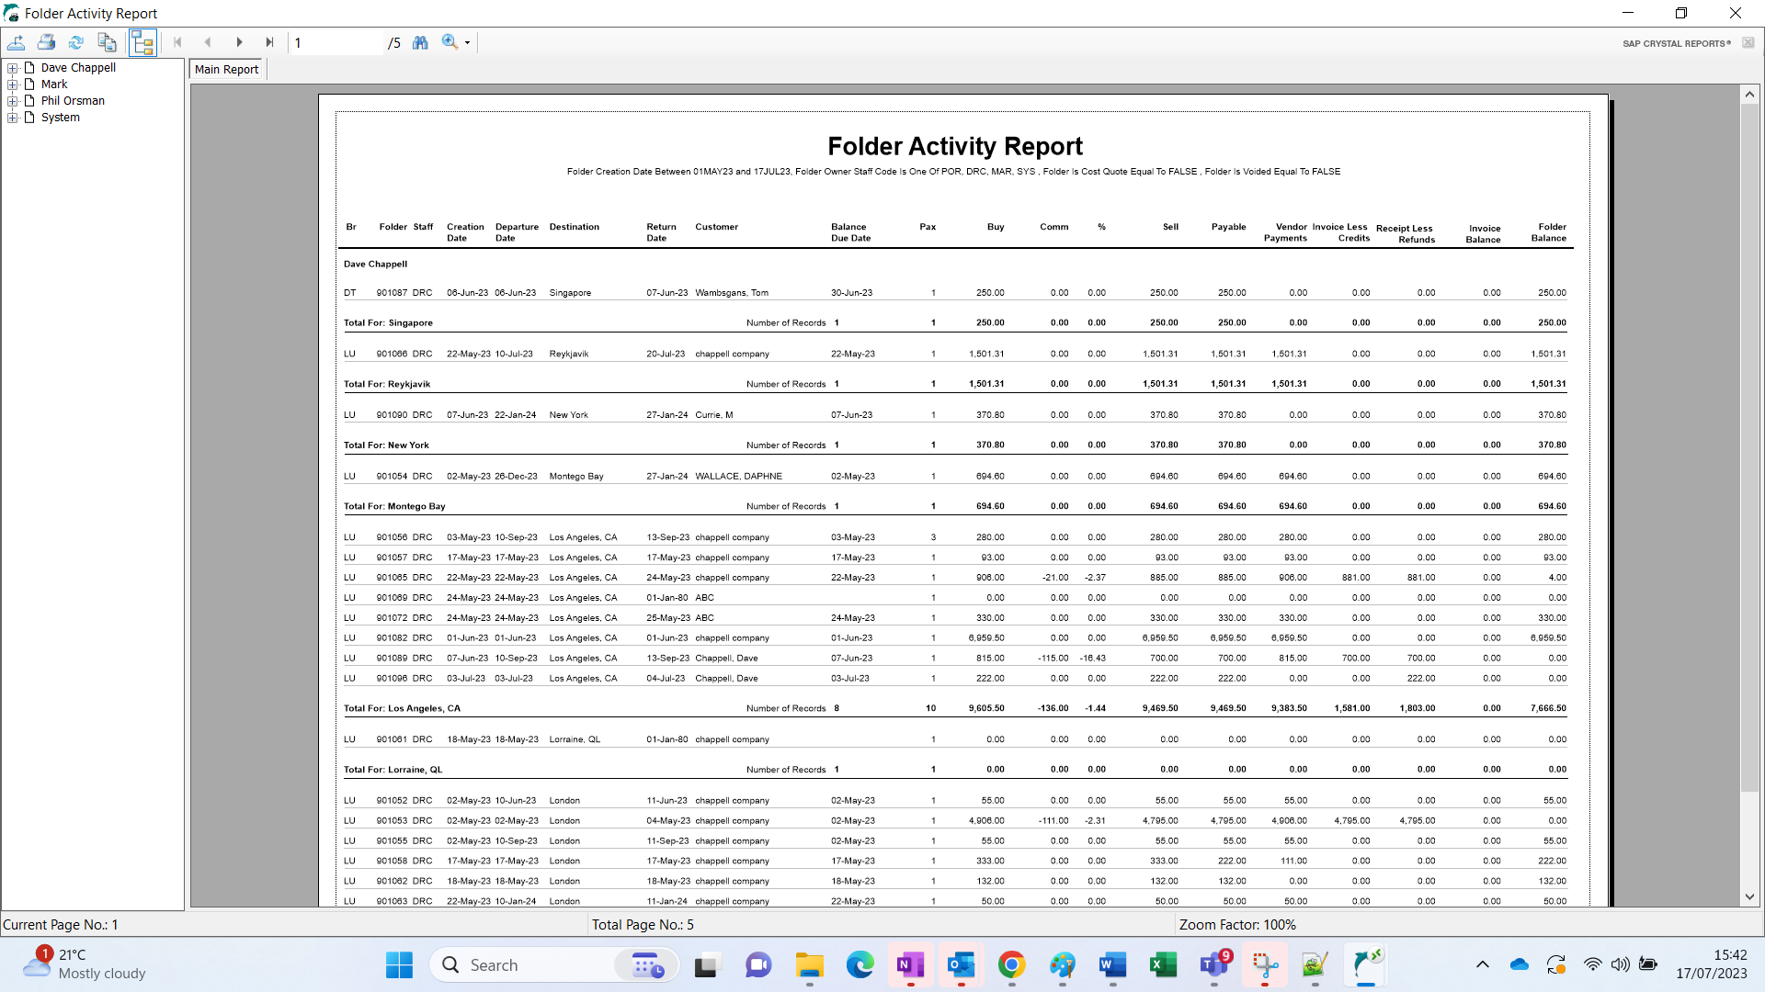Click the volume speaker tray icon
The height and width of the screenshot is (992, 1765).
pyautogui.click(x=1620, y=964)
